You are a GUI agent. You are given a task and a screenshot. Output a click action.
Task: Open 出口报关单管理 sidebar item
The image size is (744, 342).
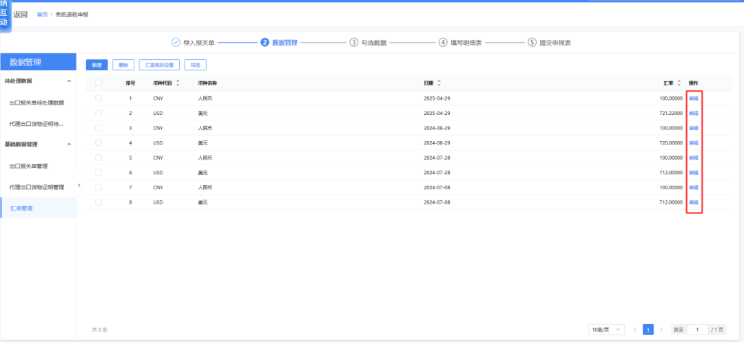point(28,167)
